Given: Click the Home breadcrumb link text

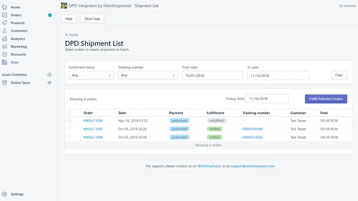Looking at the screenshot, I should coord(73,35).
